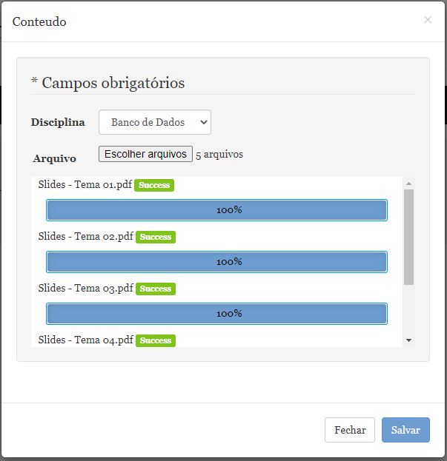Click the Success badge for Tema 01

[154, 185]
